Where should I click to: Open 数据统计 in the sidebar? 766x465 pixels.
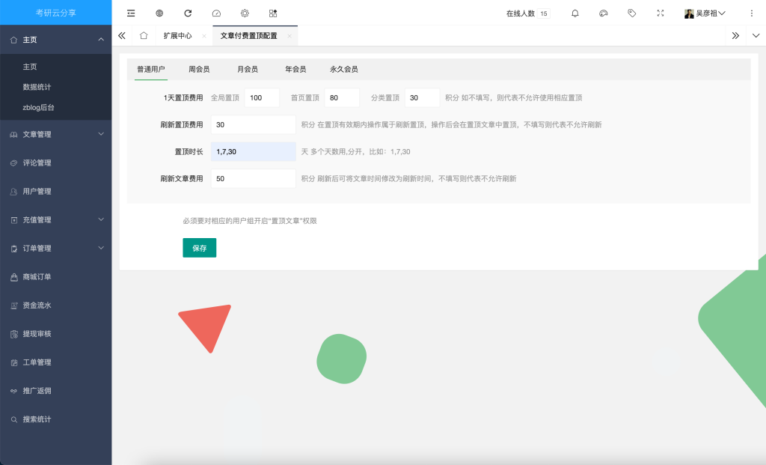pos(37,87)
